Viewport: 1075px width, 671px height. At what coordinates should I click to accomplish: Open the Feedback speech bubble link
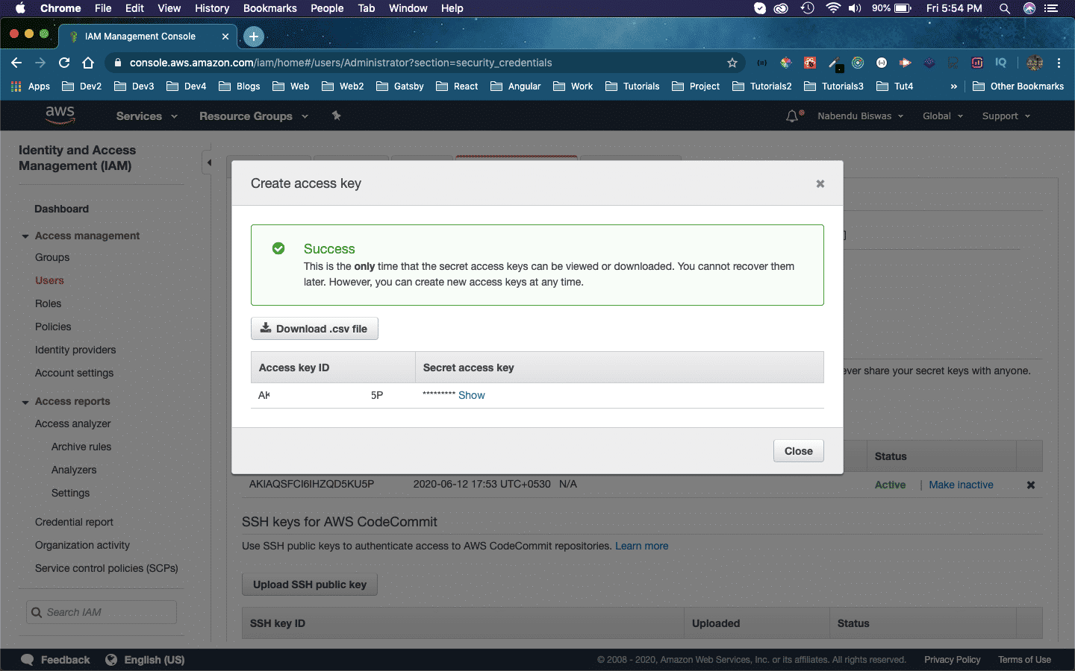pos(56,660)
